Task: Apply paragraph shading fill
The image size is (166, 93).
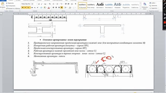Action: 70,7
